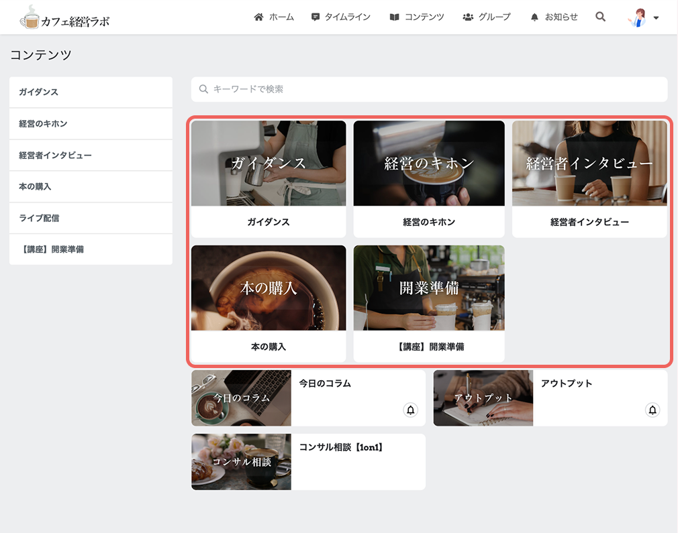This screenshot has height=533, width=678.
Task: Select ライブ配信 in the left sidebar
Action: [91, 218]
